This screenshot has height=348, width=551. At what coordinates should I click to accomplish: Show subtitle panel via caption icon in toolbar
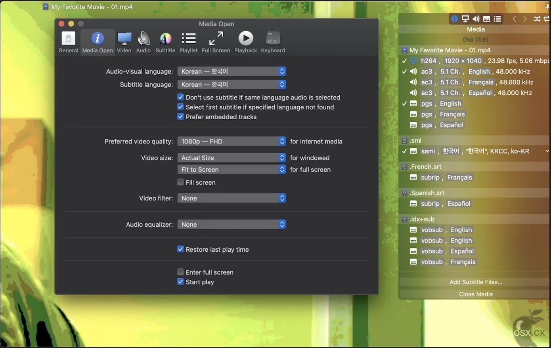pyautogui.click(x=486, y=19)
